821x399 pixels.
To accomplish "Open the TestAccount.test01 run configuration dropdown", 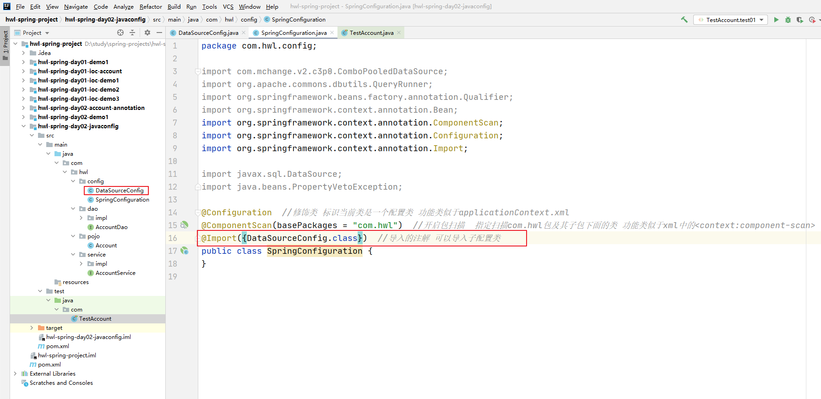I will pyautogui.click(x=761, y=20).
